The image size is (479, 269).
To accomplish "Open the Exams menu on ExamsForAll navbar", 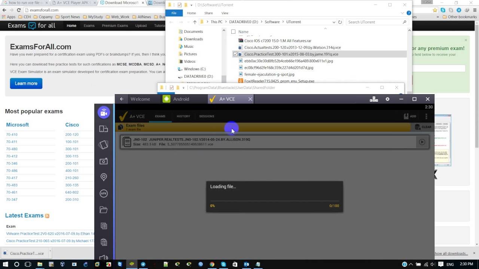I will coord(89,26).
